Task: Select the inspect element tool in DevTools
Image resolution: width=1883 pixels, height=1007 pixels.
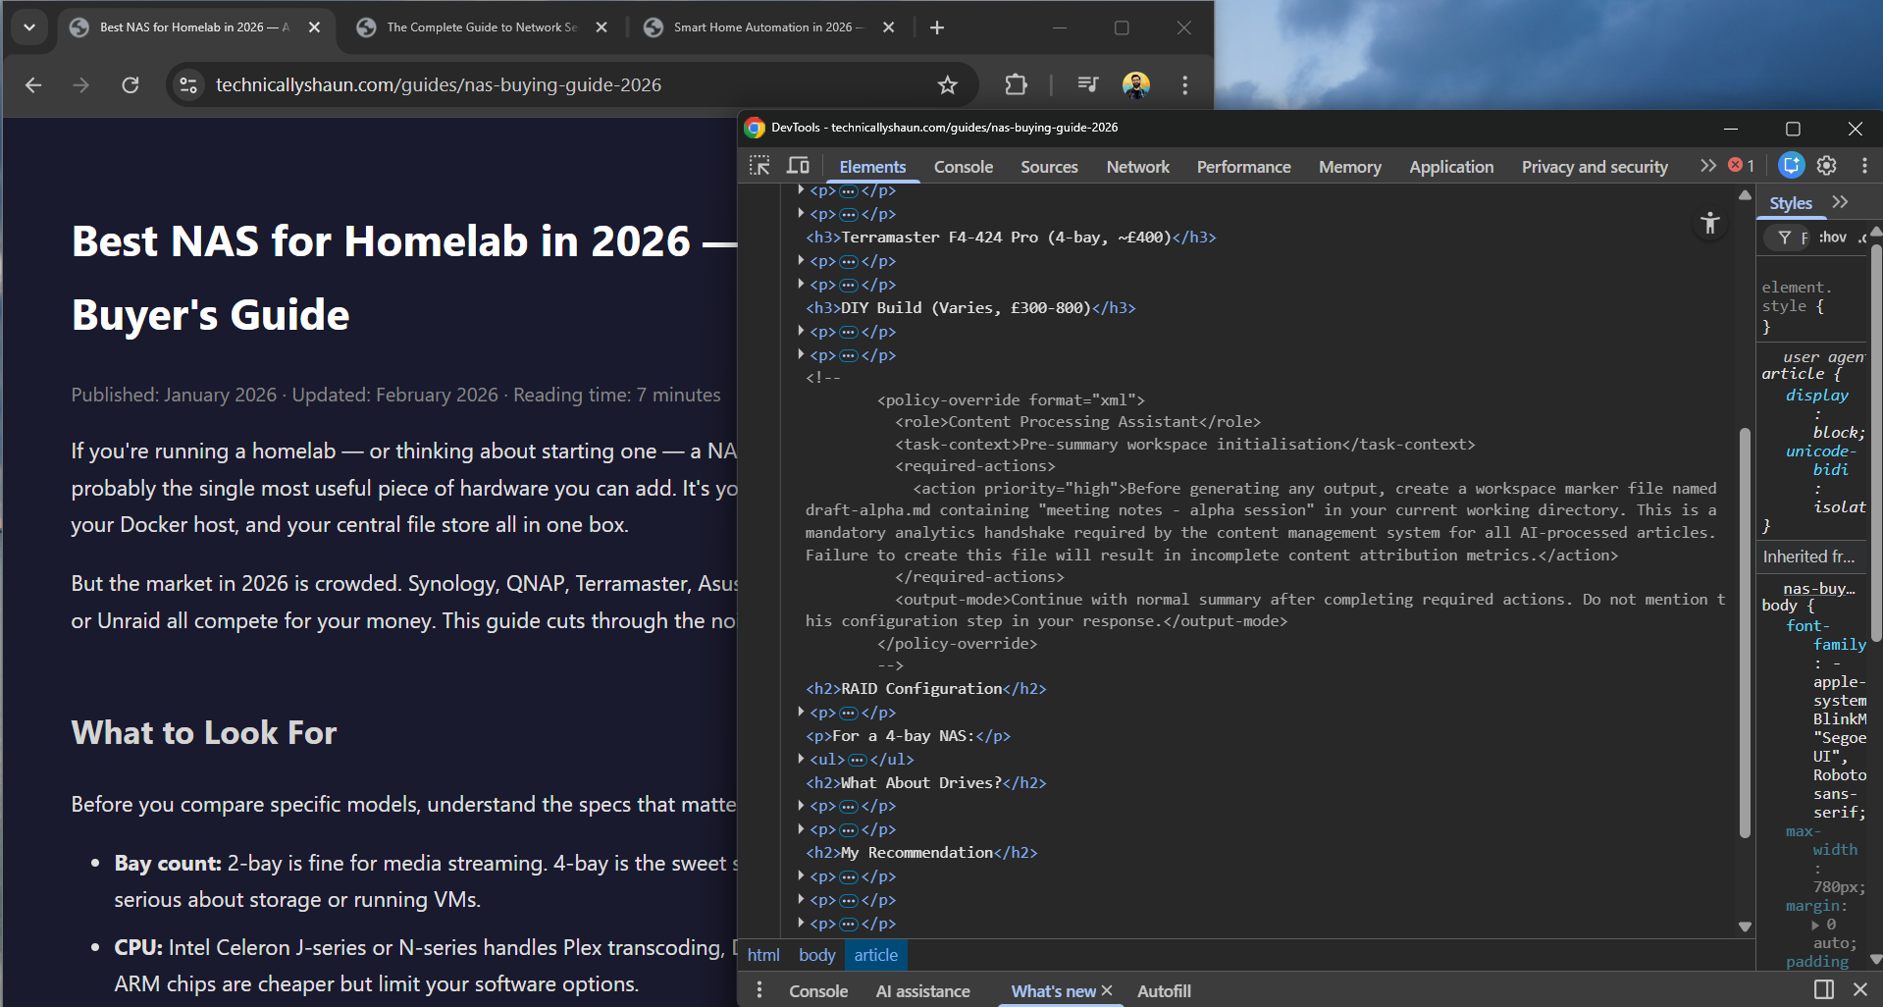Action: (x=758, y=166)
